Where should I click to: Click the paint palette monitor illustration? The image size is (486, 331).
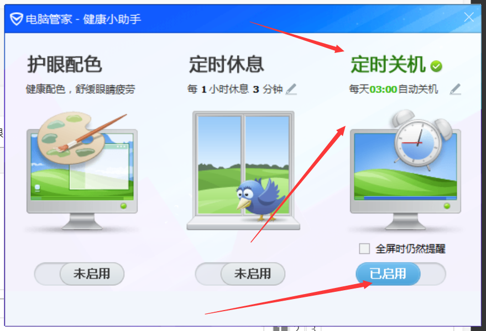tap(82, 171)
